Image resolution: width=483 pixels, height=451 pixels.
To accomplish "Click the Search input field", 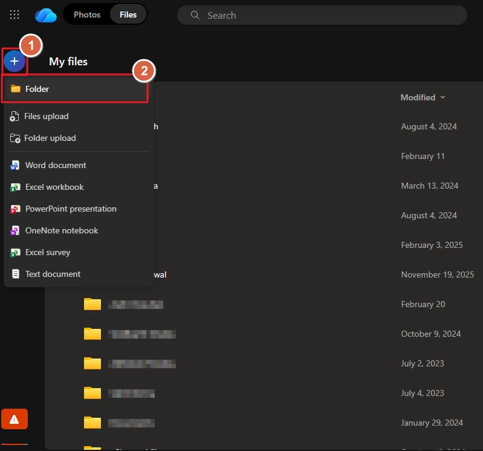I will 322,15.
